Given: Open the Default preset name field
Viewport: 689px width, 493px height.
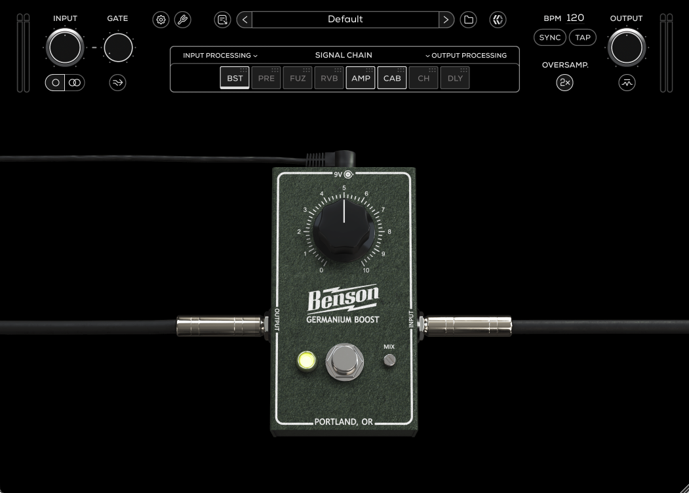Looking at the screenshot, I should point(345,20).
